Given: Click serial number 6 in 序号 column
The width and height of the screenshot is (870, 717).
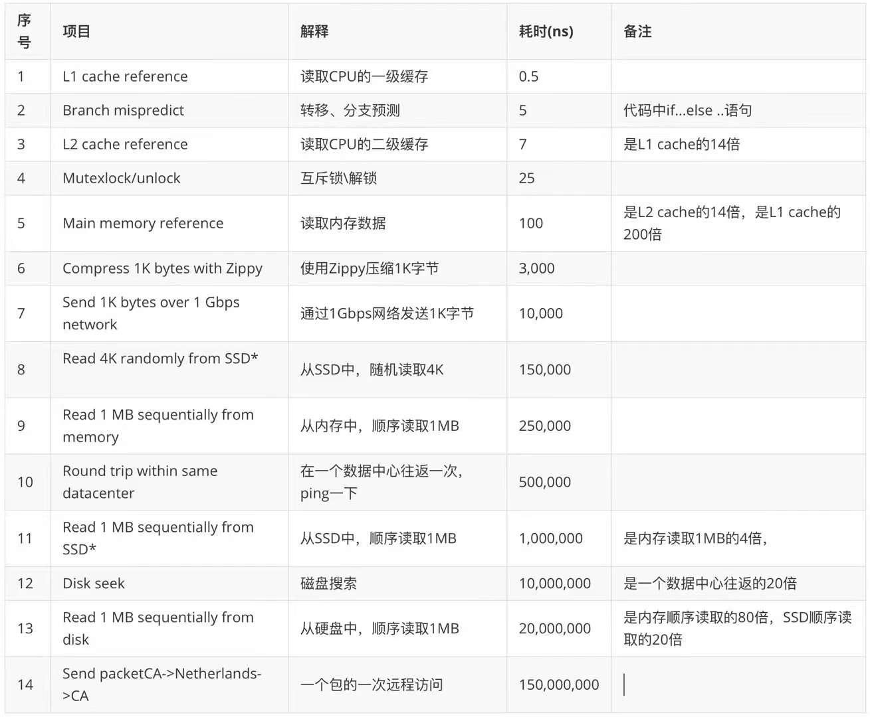Looking at the screenshot, I should (x=21, y=268).
